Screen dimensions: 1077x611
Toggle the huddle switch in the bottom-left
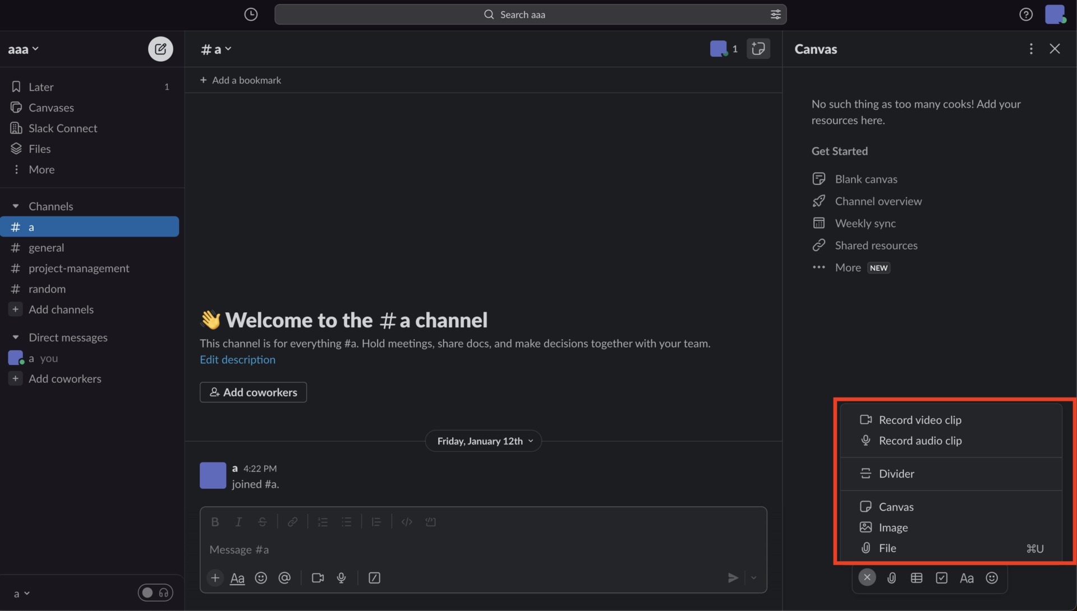(x=155, y=592)
